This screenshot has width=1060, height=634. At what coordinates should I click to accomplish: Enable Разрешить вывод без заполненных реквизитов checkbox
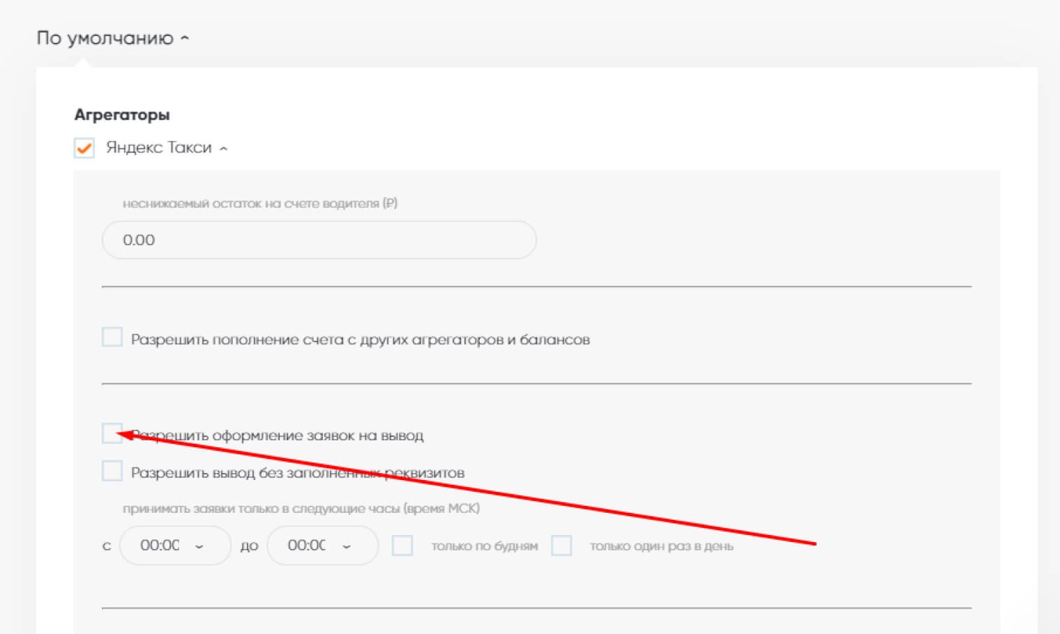click(x=112, y=471)
